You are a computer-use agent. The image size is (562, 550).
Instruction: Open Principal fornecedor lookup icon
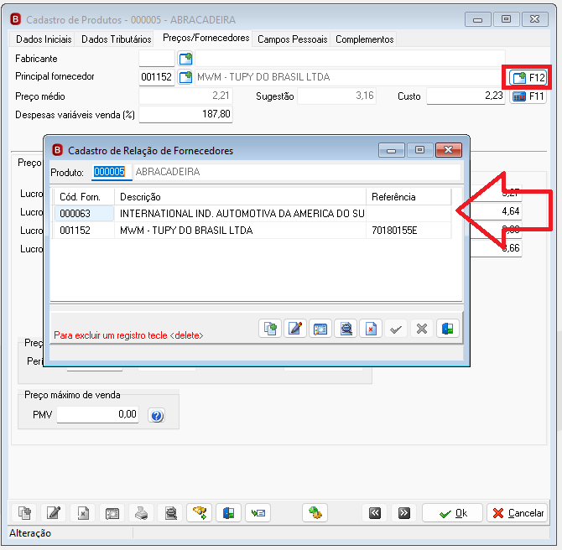(185, 77)
